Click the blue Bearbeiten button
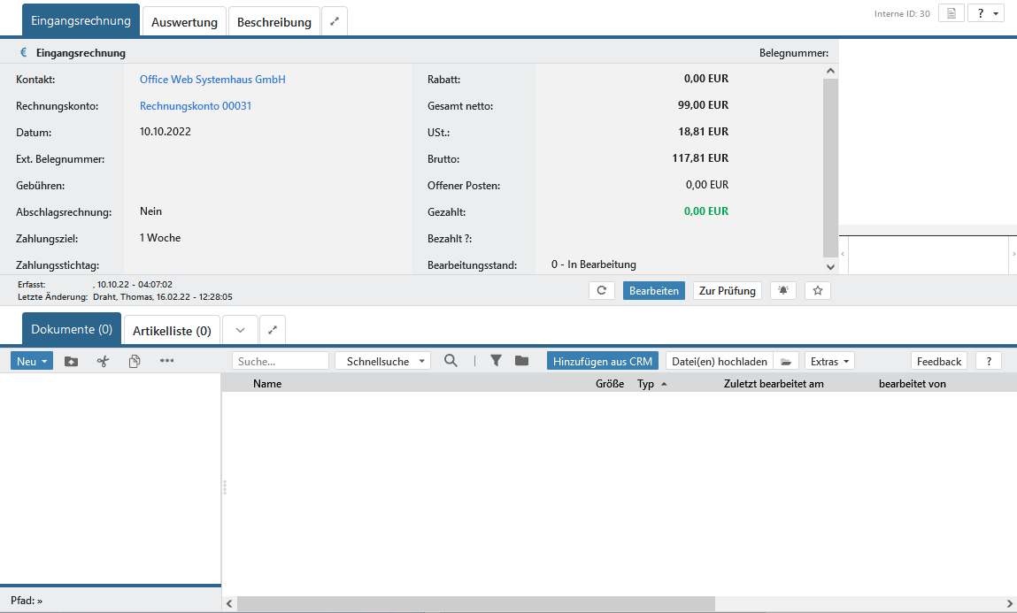 tap(653, 290)
